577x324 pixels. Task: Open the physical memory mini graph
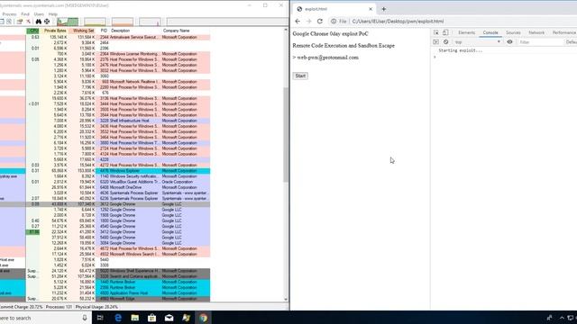pos(123,22)
